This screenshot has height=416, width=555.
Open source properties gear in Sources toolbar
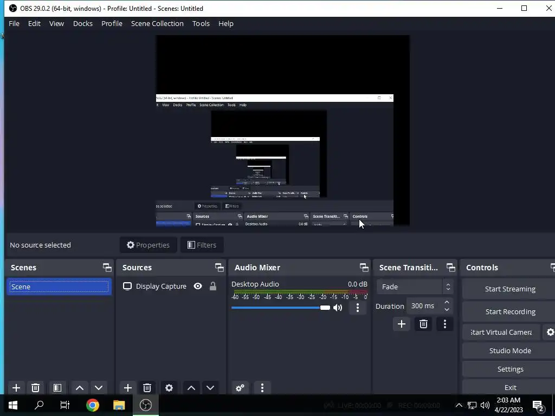169,388
